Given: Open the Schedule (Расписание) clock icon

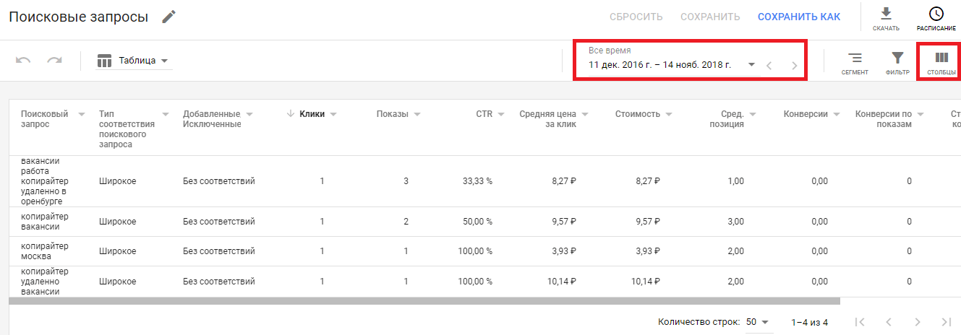Looking at the screenshot, I should [x=936, y=14].
